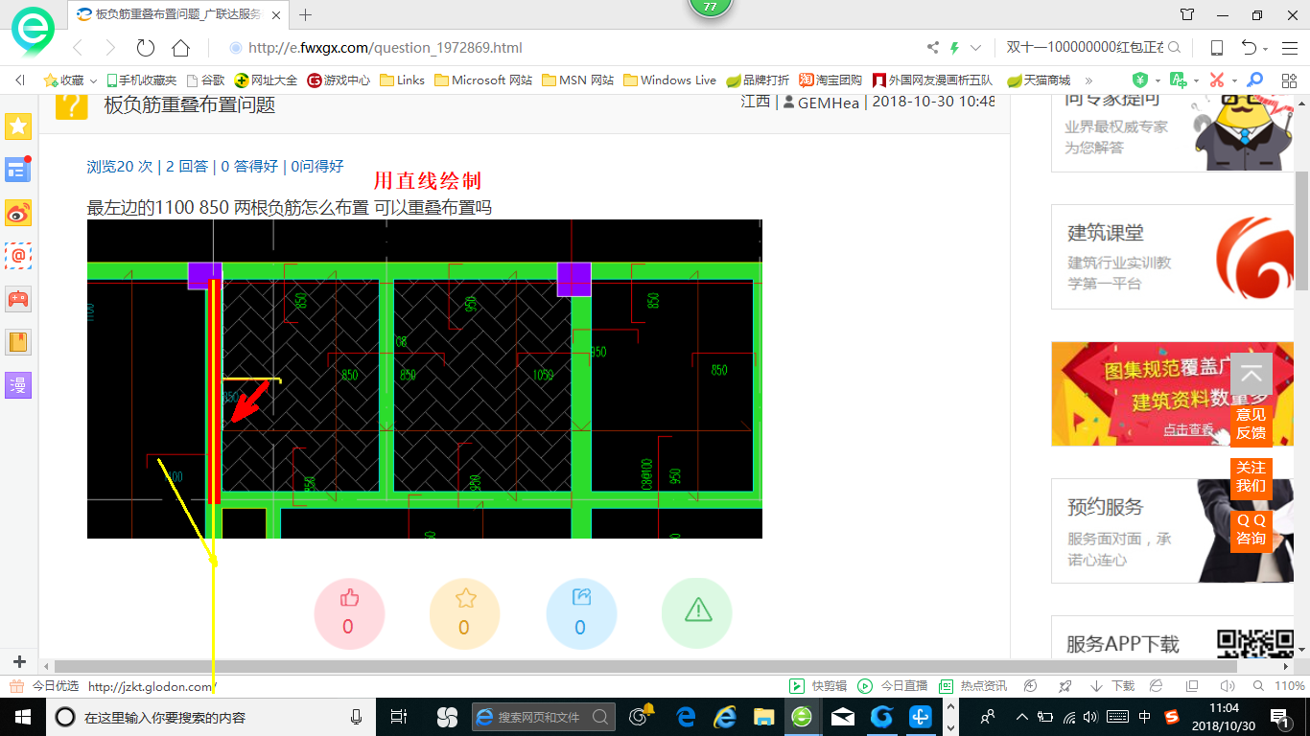This screenshot has width=1310, height=736.
Task: Open a new browser tab
Action: click(x=306, y=14)
